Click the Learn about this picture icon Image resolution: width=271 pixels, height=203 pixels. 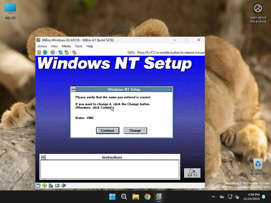click(258, 13)
